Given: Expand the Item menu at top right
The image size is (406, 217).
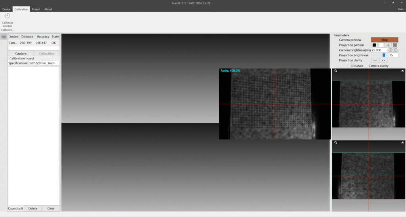Looking at the screenshot, I should pyautogui.click(x=401, y=9).
